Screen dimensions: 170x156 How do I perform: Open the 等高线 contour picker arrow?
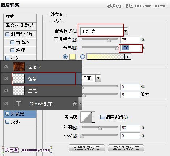pos(93,117)
